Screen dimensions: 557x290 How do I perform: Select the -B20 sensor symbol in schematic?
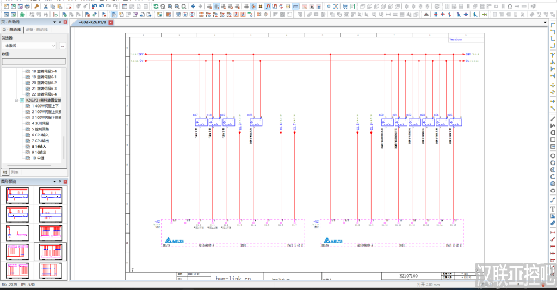click(x=387, y=123)
